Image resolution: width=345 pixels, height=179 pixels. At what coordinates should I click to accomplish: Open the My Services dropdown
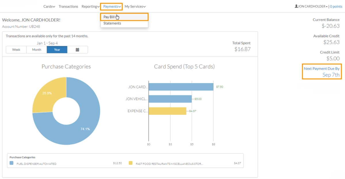[135, 6]
